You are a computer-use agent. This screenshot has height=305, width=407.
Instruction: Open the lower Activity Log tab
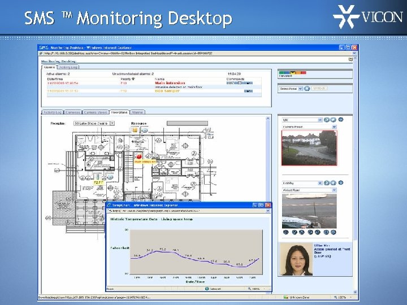coord(53,112)
